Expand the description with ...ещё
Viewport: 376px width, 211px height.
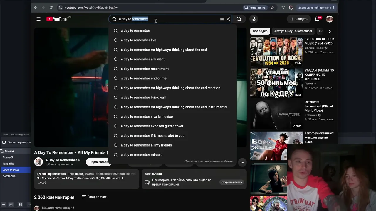click(42, 183)
